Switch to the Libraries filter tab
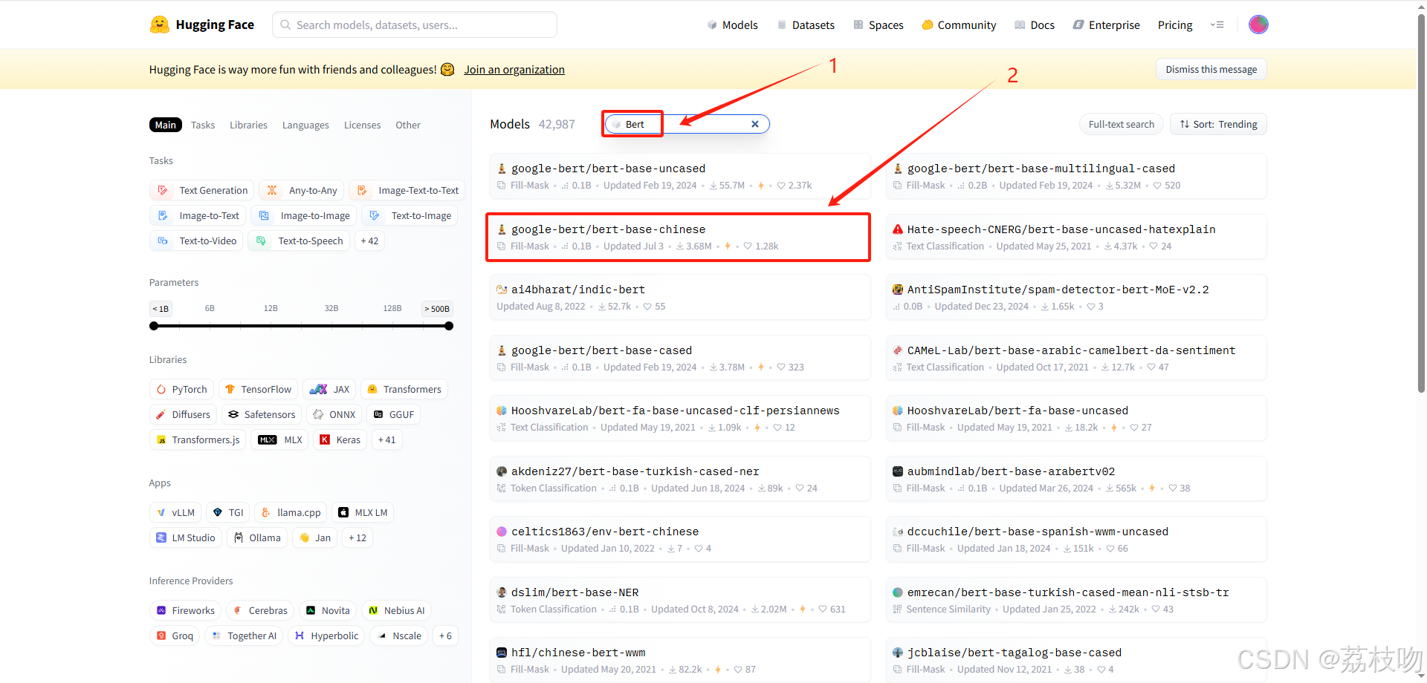Screen dimensions: 1427x683 (x=248, y=125)
